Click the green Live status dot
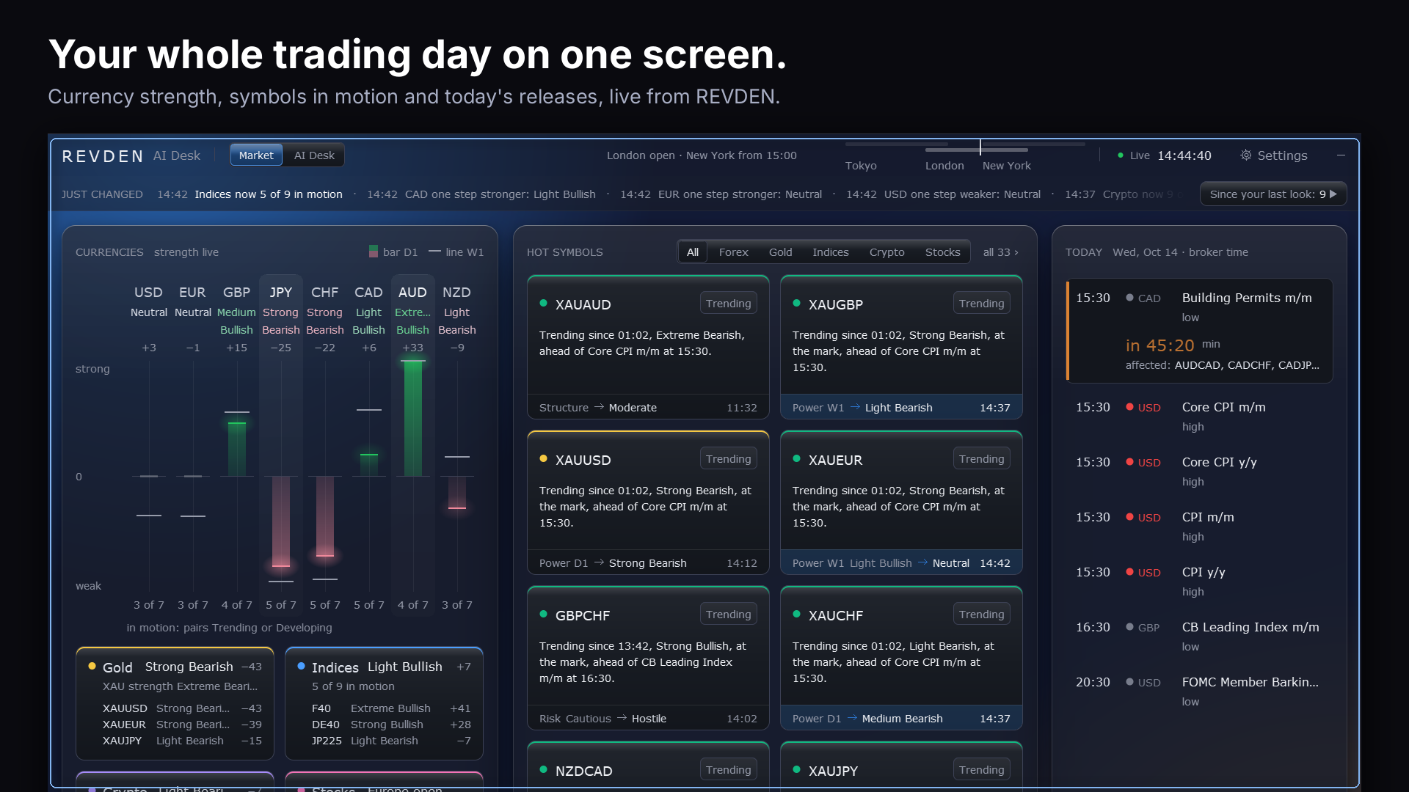 (x=1121, y=155)
